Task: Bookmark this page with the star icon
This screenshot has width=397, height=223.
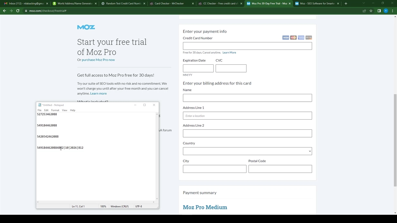Action: click(x=371, y=11)
